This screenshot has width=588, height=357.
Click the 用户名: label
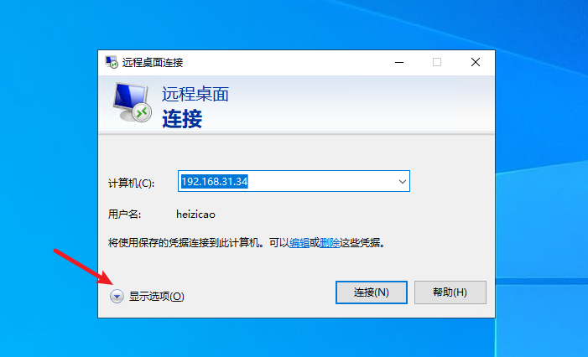tap(124, 215)
